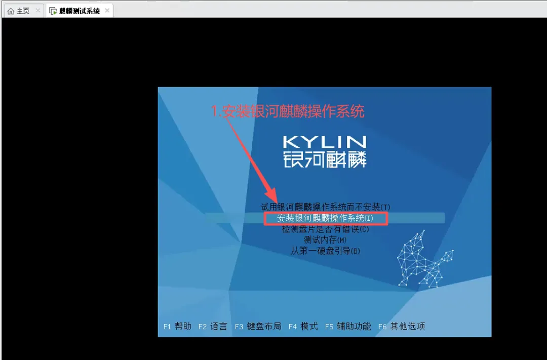
Task: Open F1 帮助 help
Action: coord(177,327)
